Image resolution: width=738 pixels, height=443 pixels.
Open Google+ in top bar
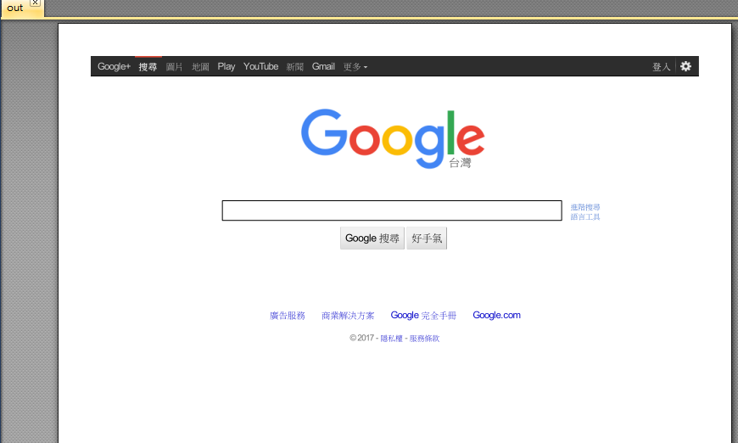click(x=114, y=66)
